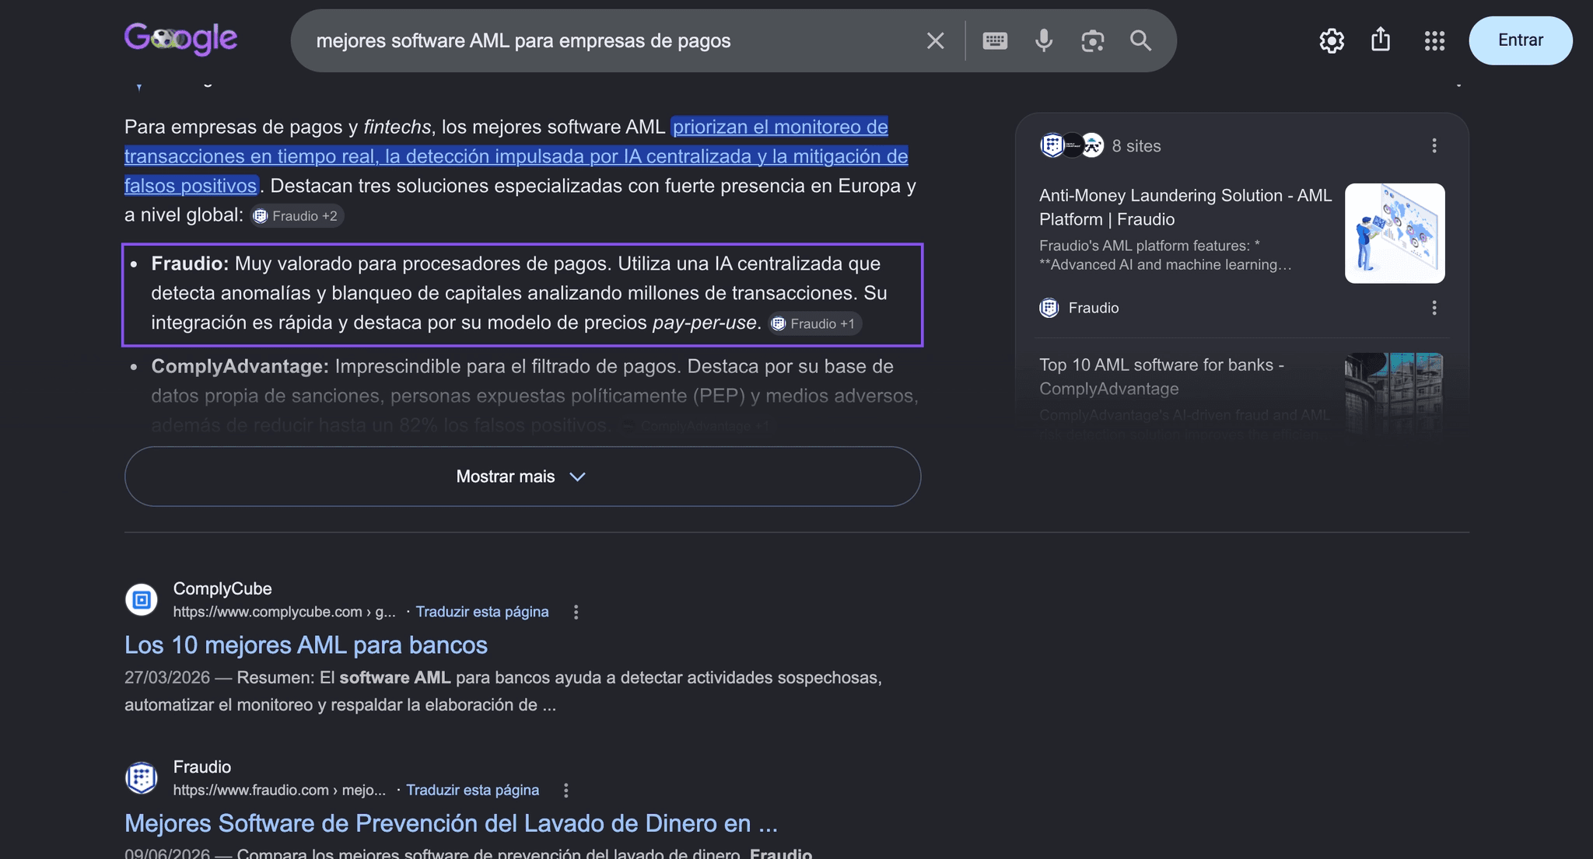Start voice search with microphone icon
Viewport: 1593px width, 859px height.
tap(1044, 40)
